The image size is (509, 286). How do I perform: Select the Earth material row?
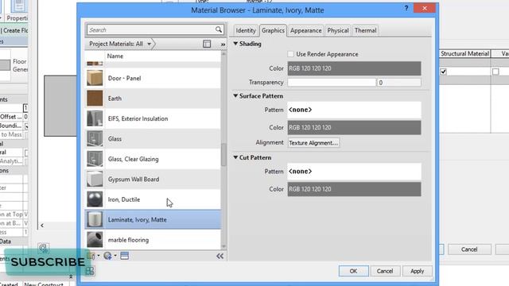point(153,99)
